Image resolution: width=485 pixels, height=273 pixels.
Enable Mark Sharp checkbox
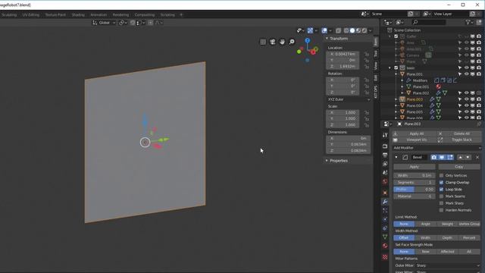tap(441, 203)
